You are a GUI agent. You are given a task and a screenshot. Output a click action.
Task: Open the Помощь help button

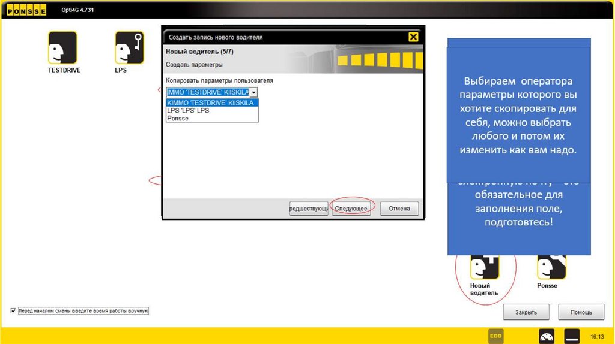[581, 312]
